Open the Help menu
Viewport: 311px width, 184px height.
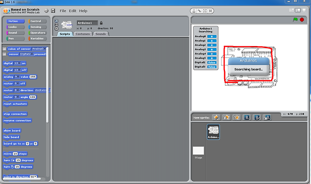83,11
